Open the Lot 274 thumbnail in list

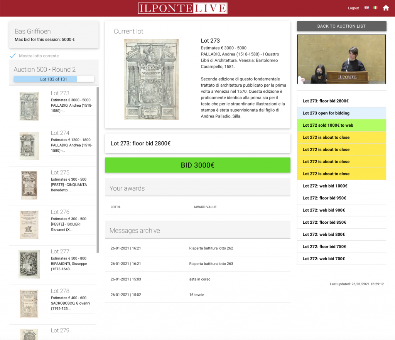(x=29, y=146)
